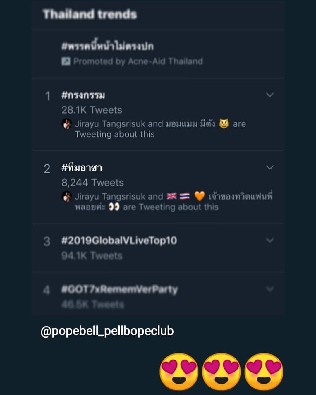This screenshot has height=395, width=316.
Task: Expand the #ทีมอาชา trend chevron
Action: tap(270, 167)
